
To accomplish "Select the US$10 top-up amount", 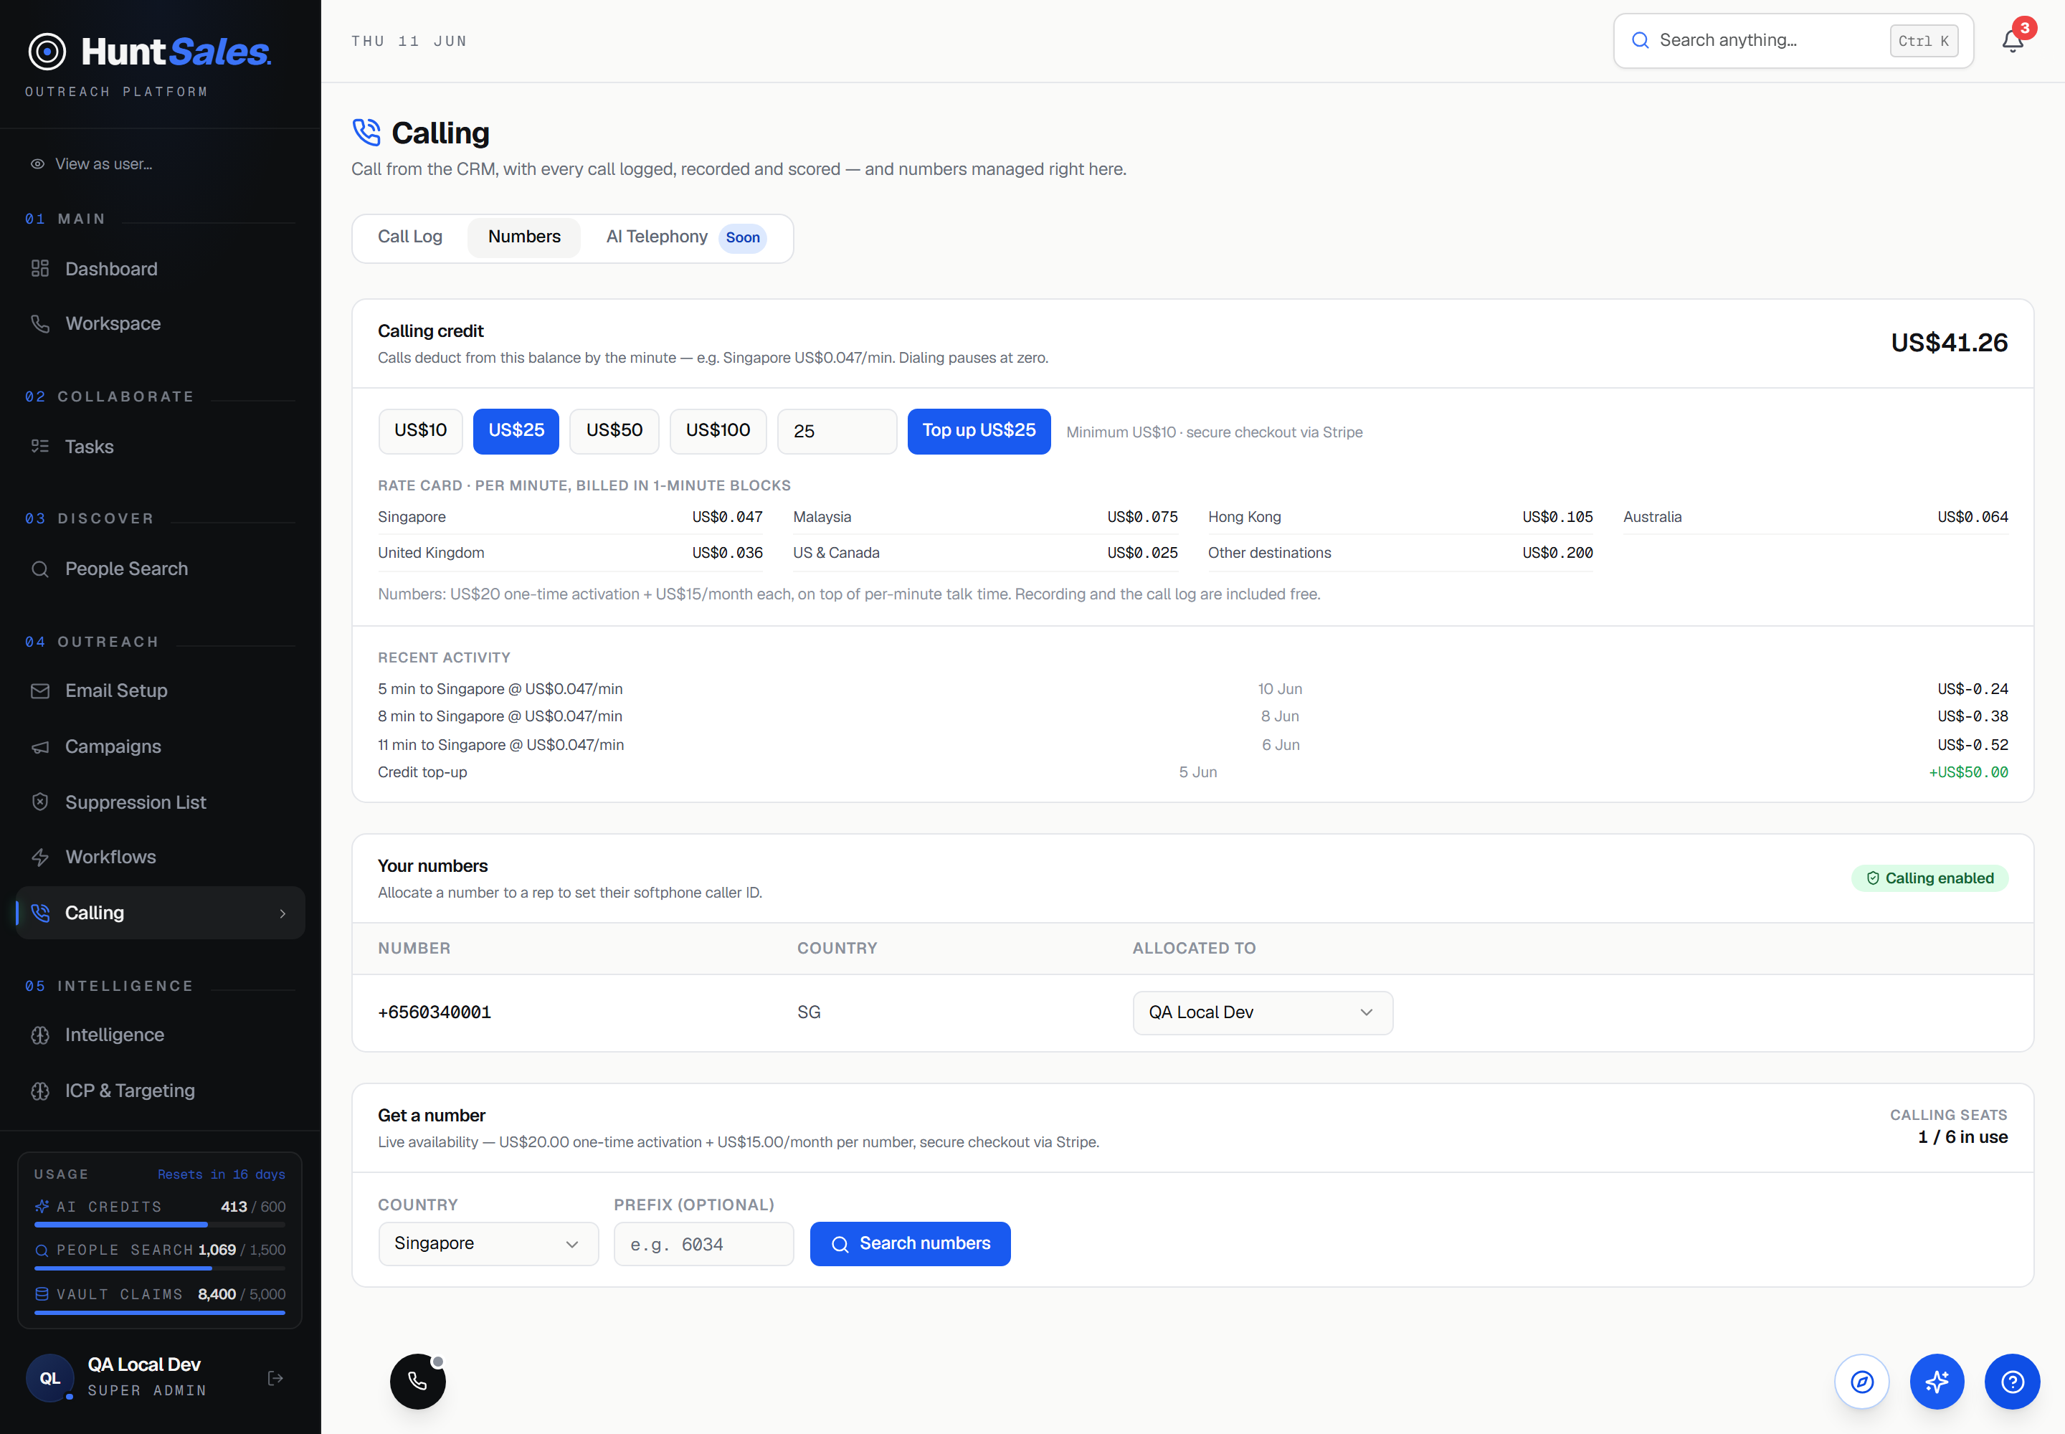I will (421, 432).
